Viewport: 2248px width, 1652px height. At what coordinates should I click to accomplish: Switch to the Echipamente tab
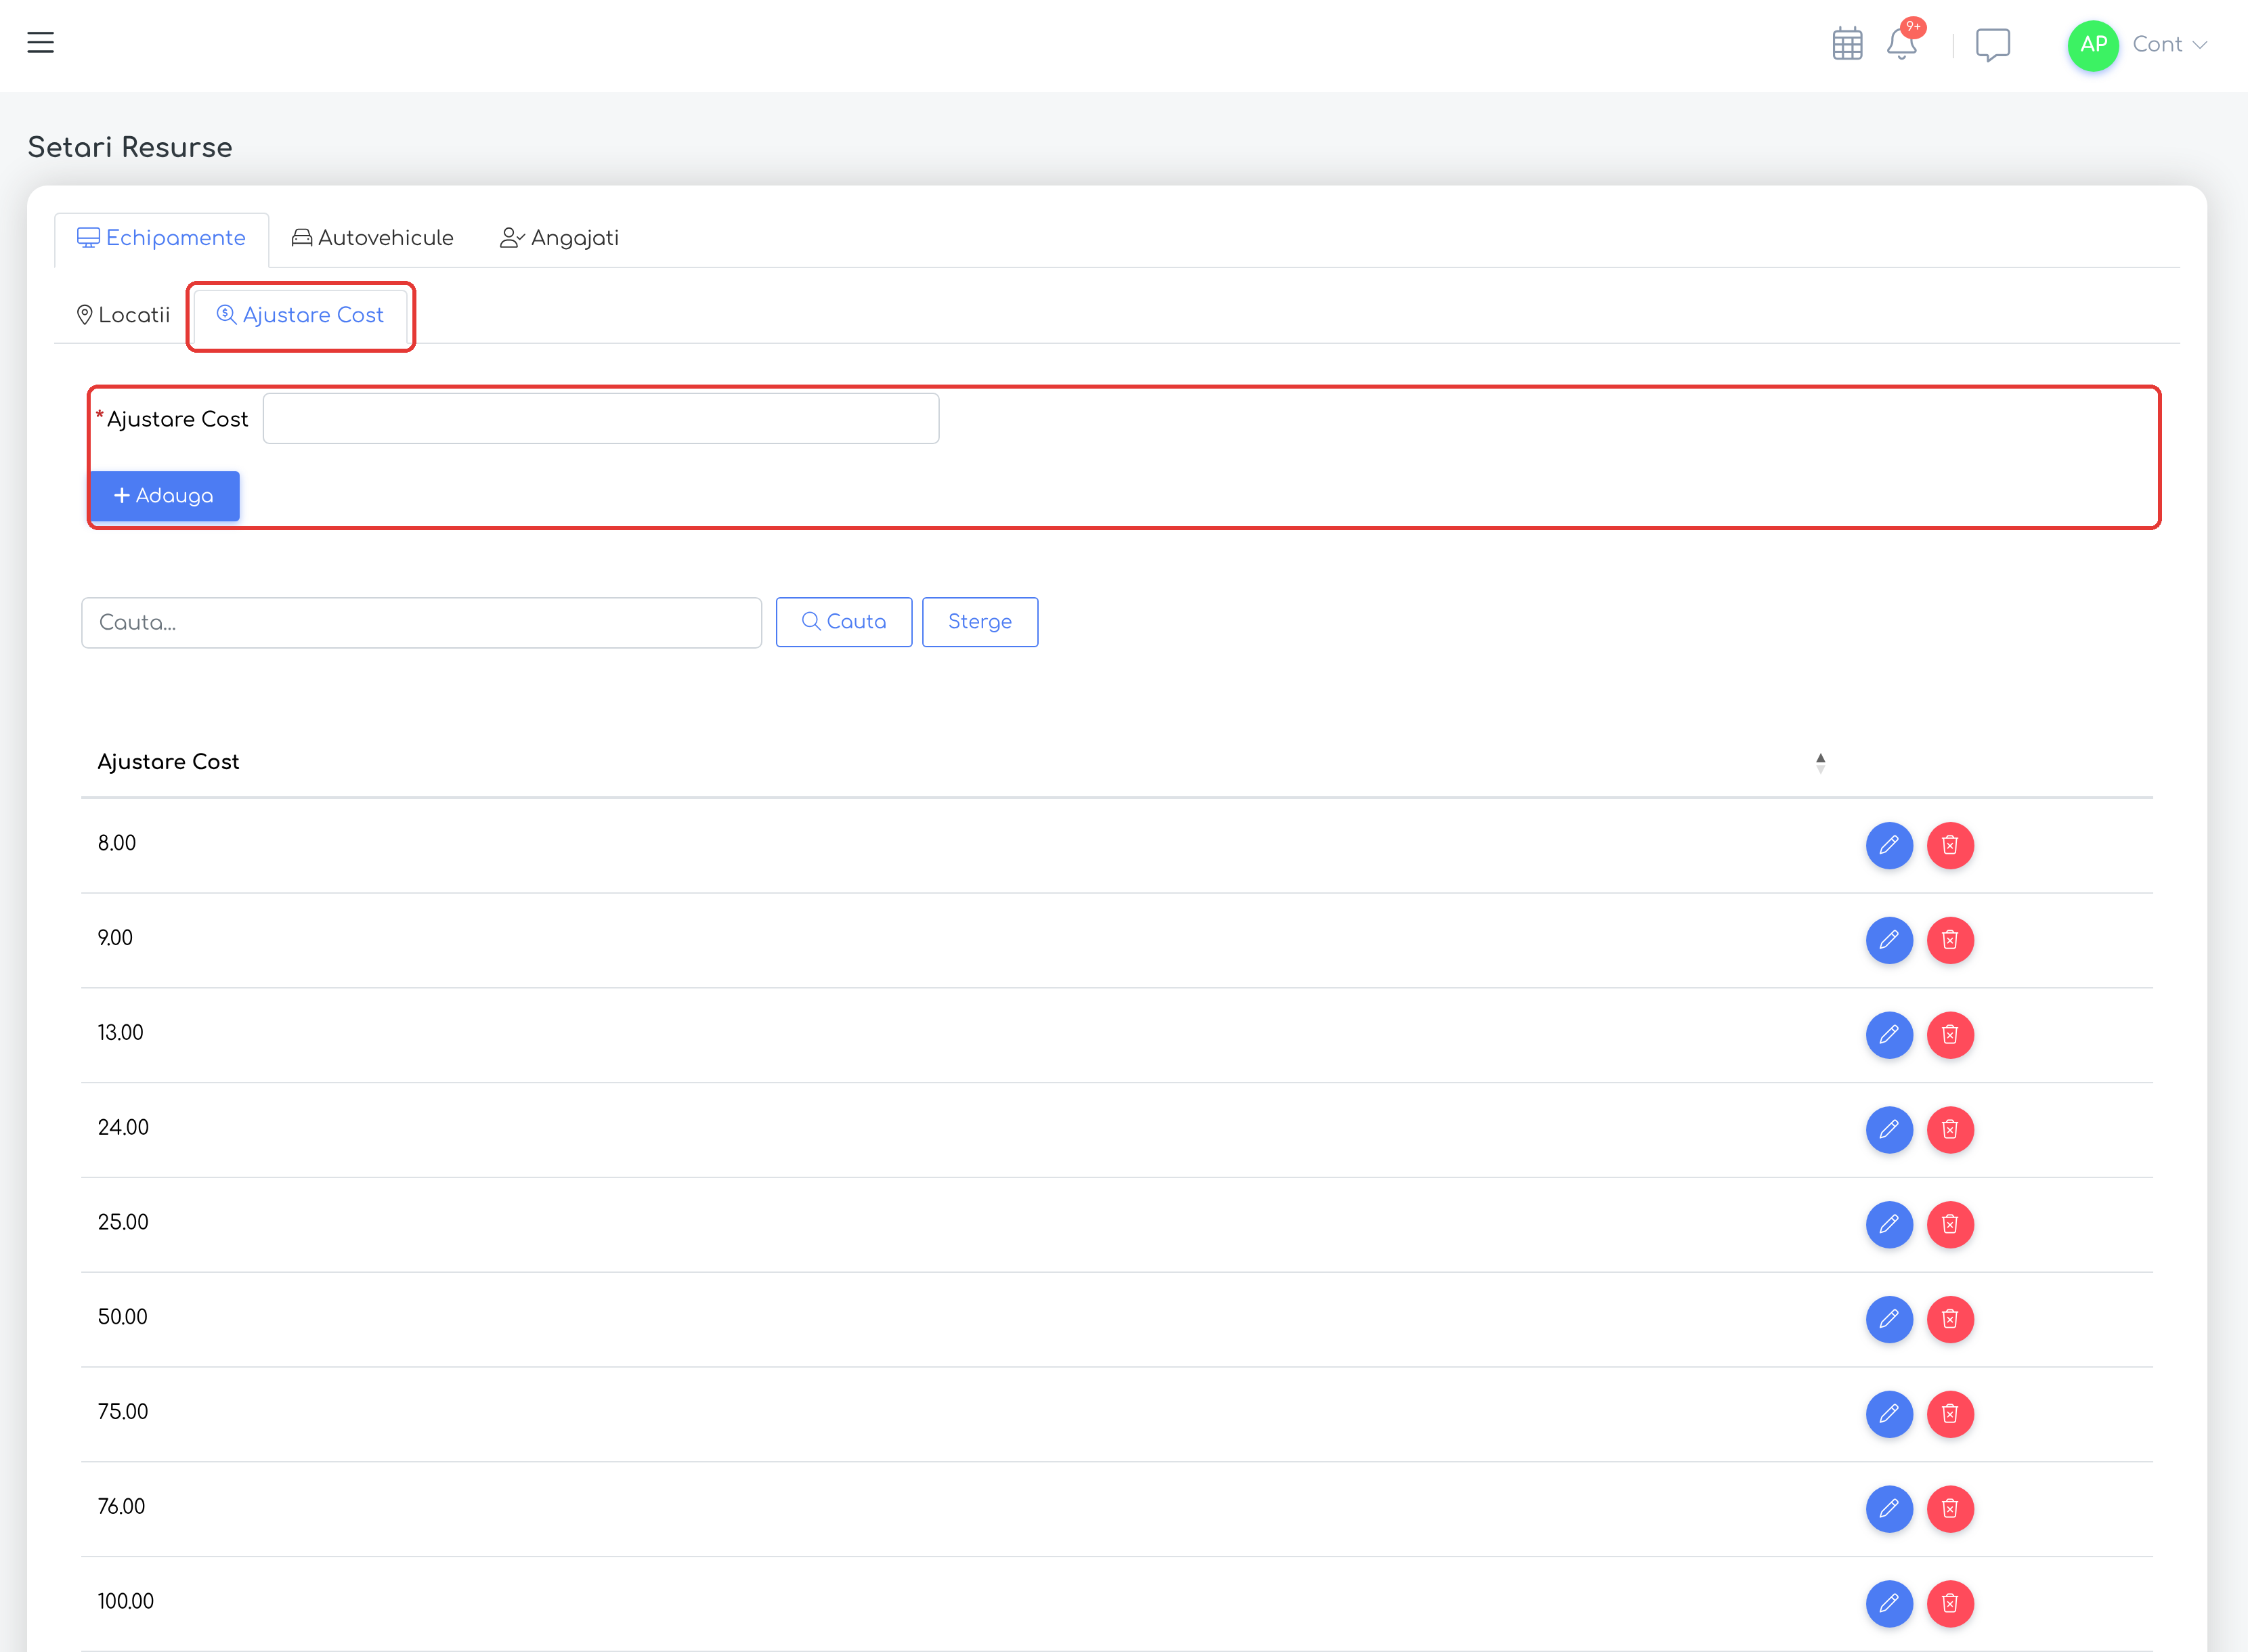(161, 238)
